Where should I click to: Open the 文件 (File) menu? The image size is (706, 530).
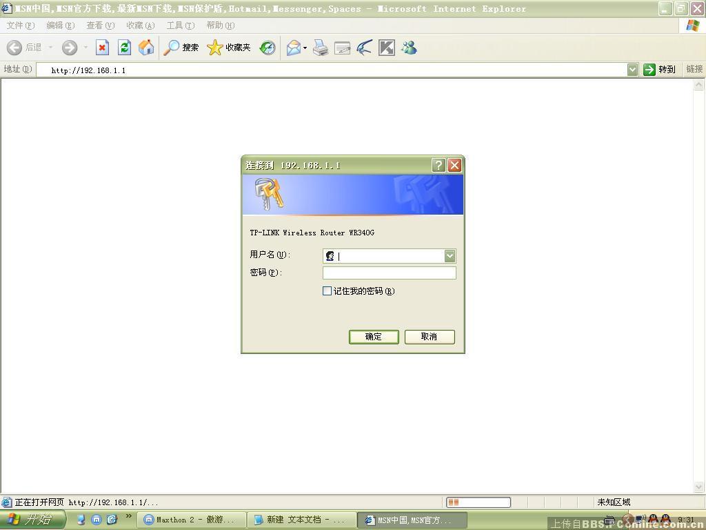20,26
